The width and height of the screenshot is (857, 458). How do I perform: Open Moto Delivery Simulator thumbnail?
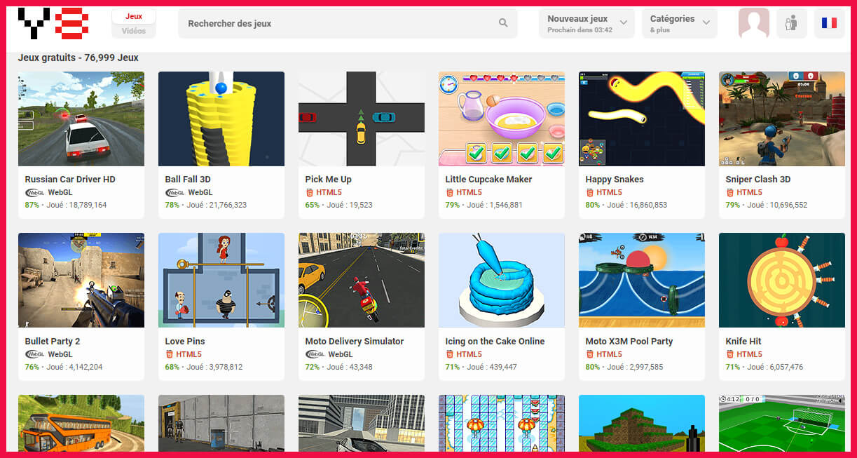362,281
